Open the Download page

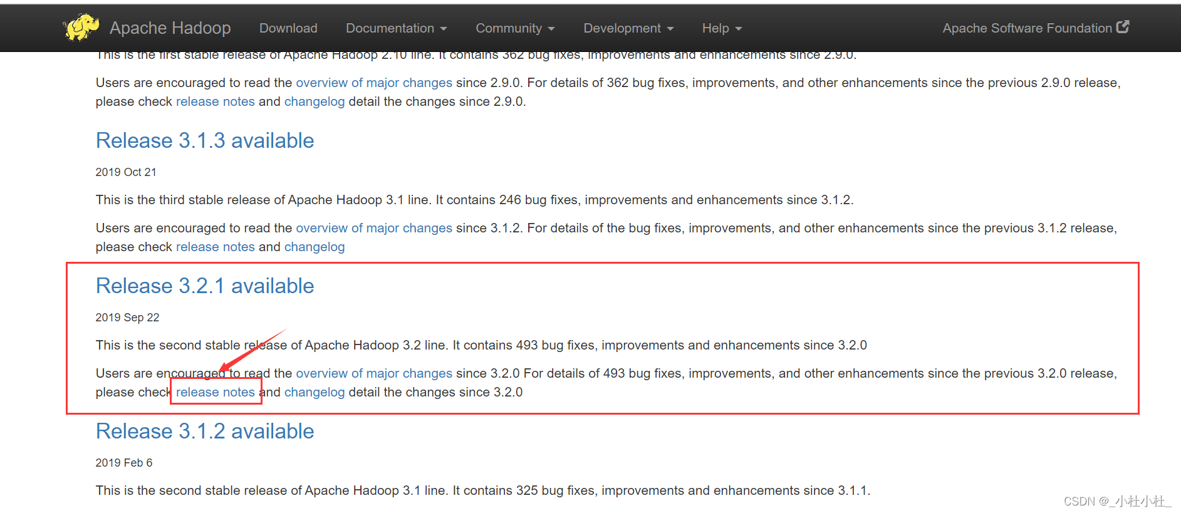click(288, 28)
